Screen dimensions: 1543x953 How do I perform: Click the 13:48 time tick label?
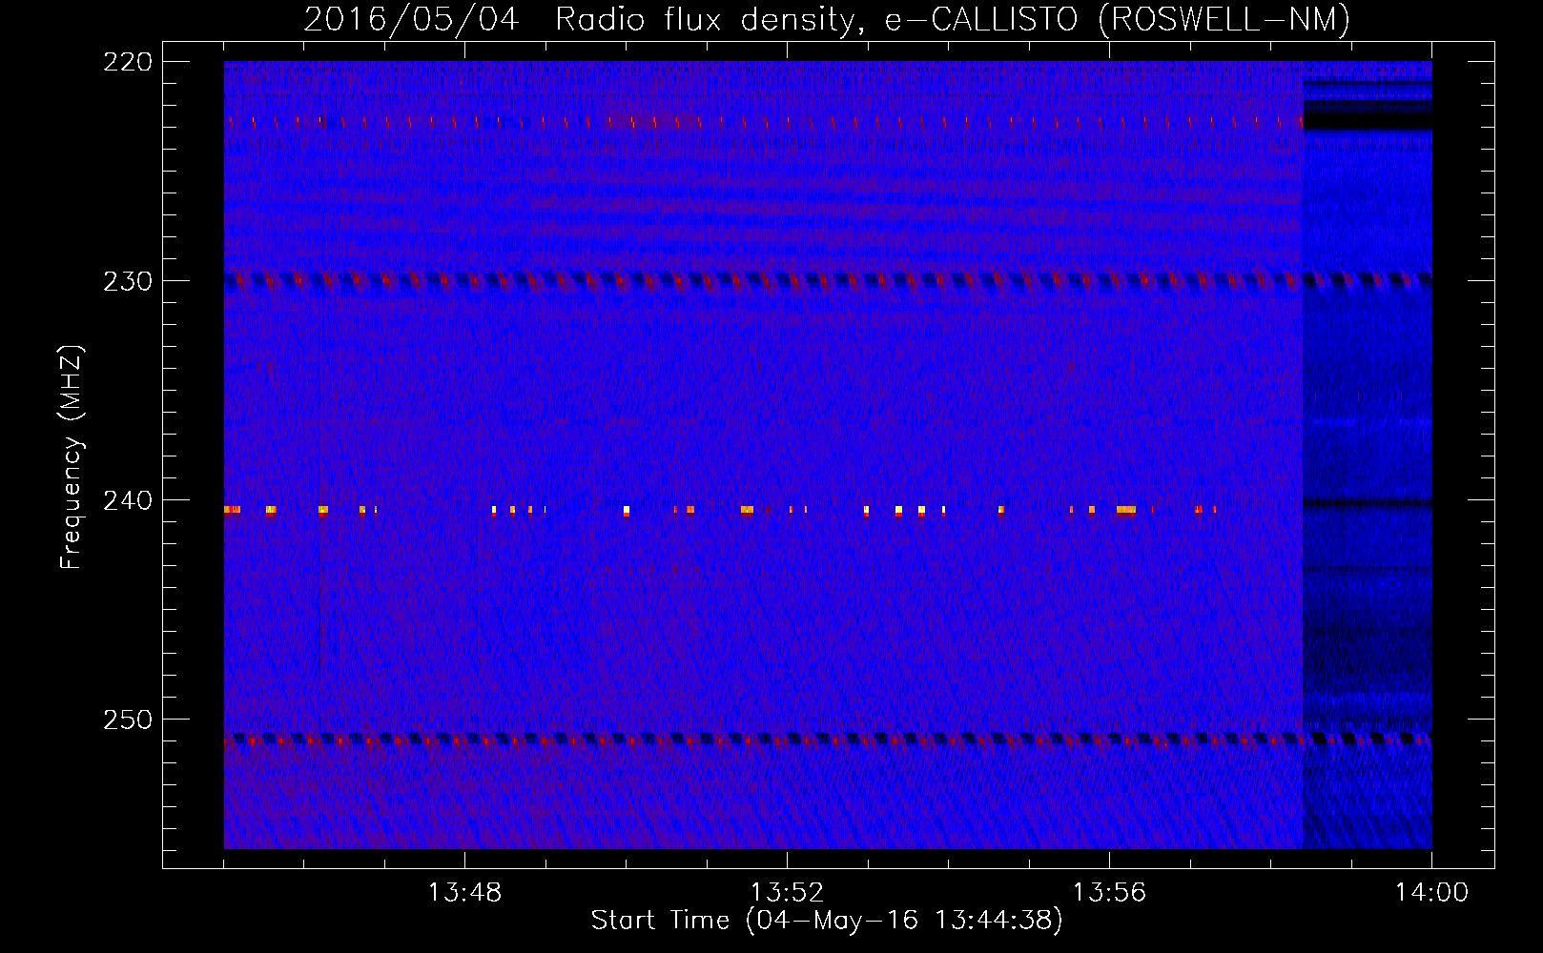464,893
